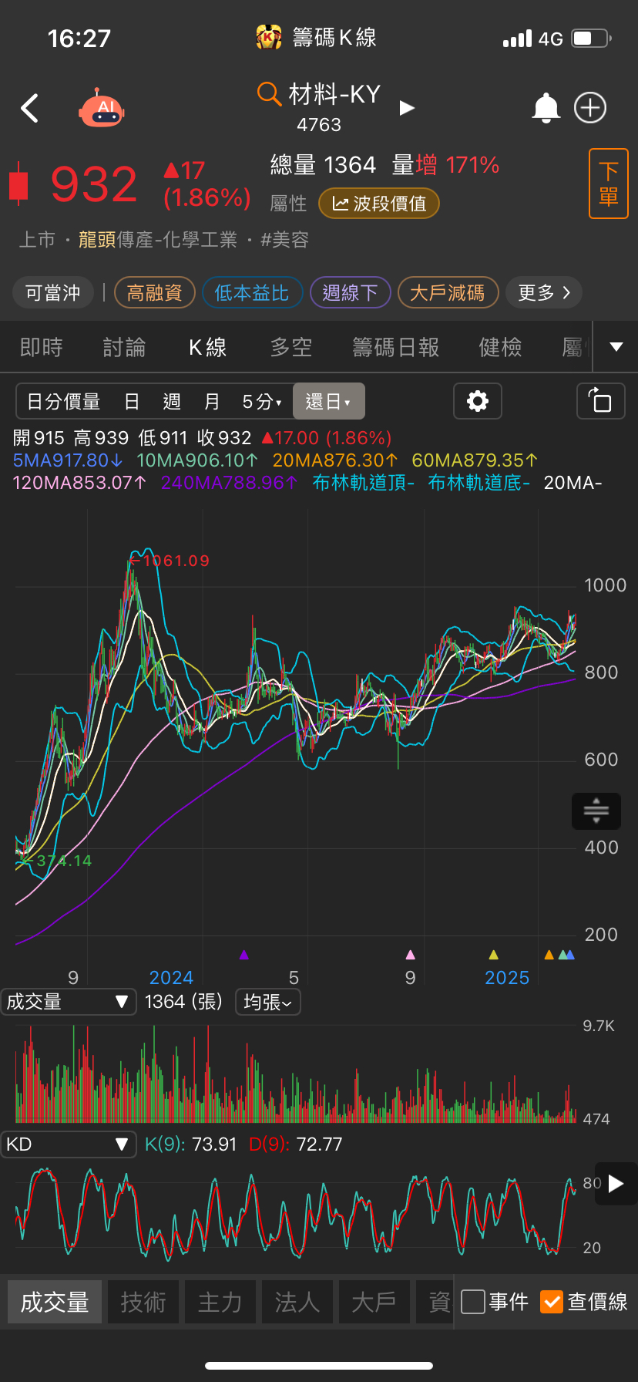This screenshot has width=638, height=1382.
Task: Click the purple triangle timeline marker
Action: coord(244,955)
